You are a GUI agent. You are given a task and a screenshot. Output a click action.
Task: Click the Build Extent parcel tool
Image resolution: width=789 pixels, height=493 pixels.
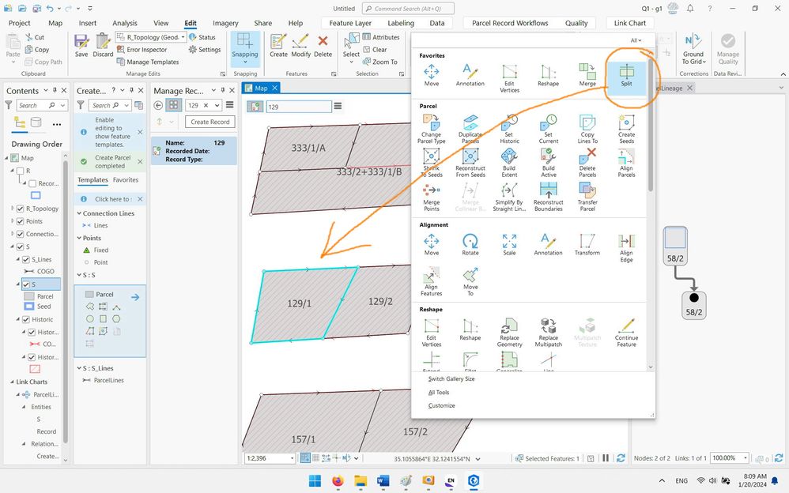509,162
